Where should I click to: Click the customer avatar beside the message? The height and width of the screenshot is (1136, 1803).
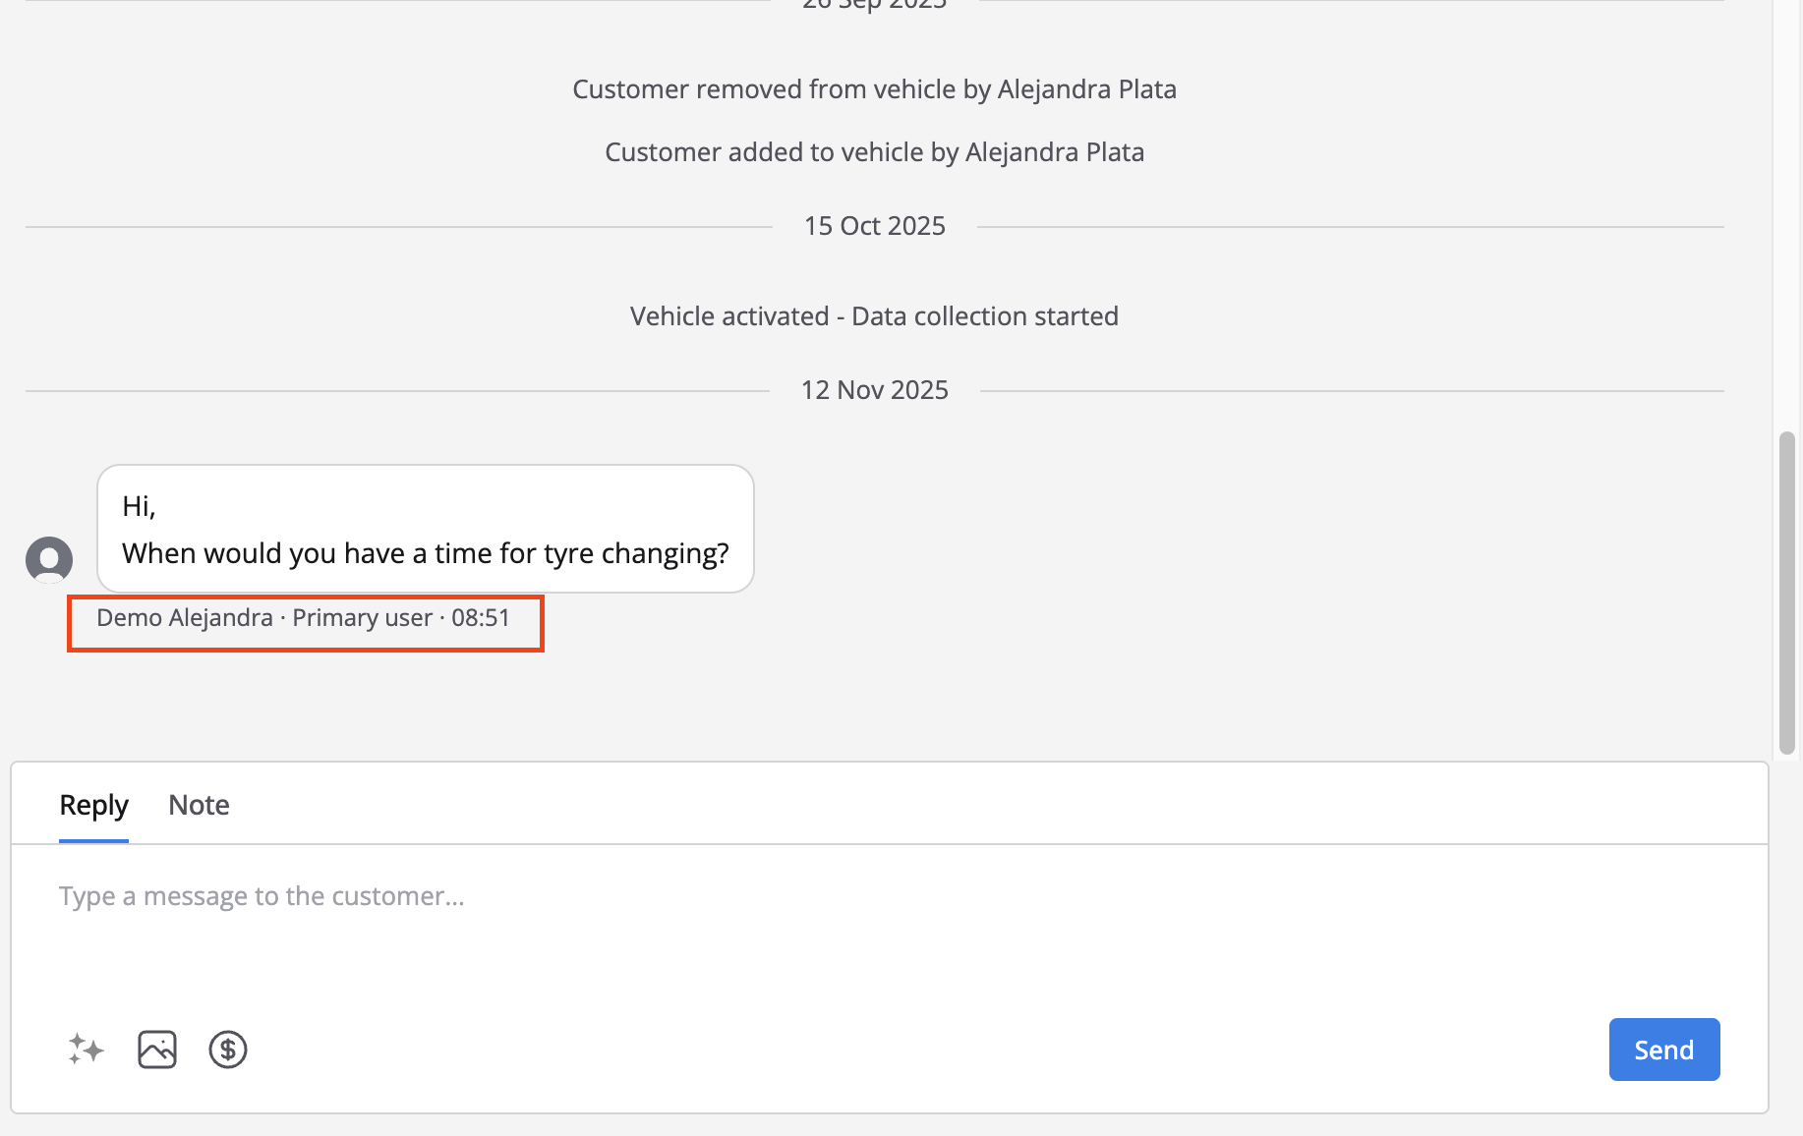pyautogui.click(x=49, y=559)
